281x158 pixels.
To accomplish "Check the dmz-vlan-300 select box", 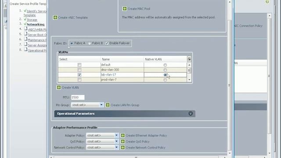I will coord(79,70).
